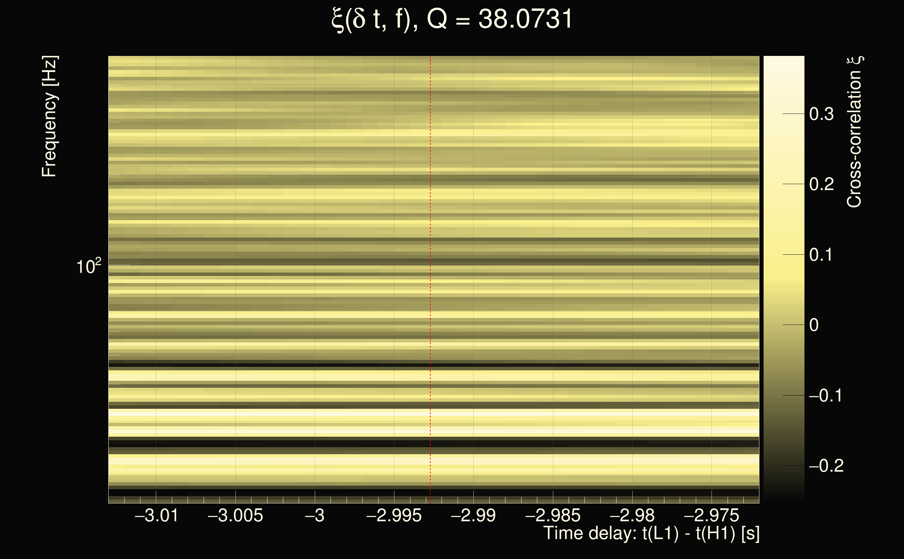Click the plot title showing Q = 38.0731
The height and width of the screenshot is (559, 904).
tap(452, 19)
